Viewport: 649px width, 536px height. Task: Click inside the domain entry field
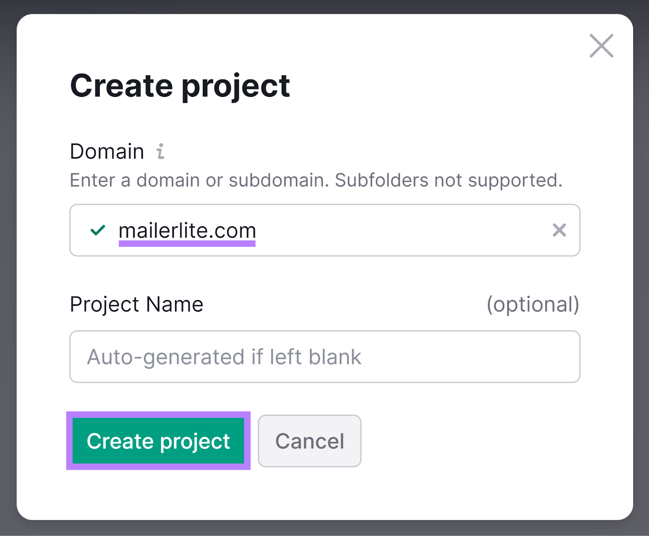point(324,230)
